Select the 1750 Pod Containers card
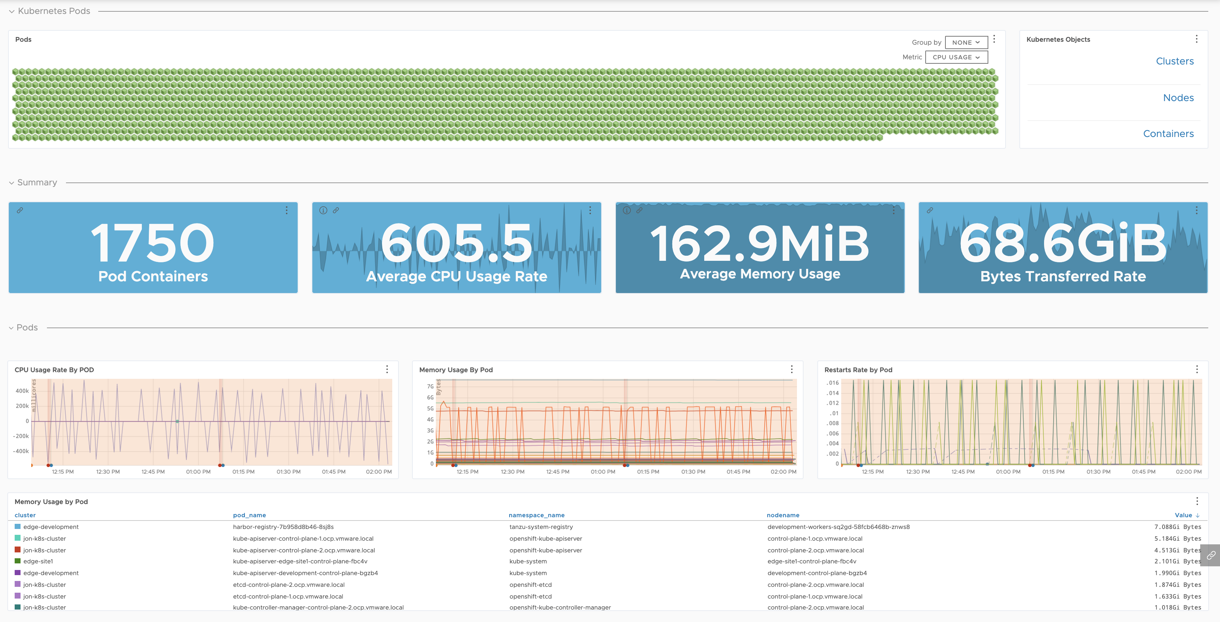Image resolution: width=1220 pixels, height=622 pixels. click(153, 248)
